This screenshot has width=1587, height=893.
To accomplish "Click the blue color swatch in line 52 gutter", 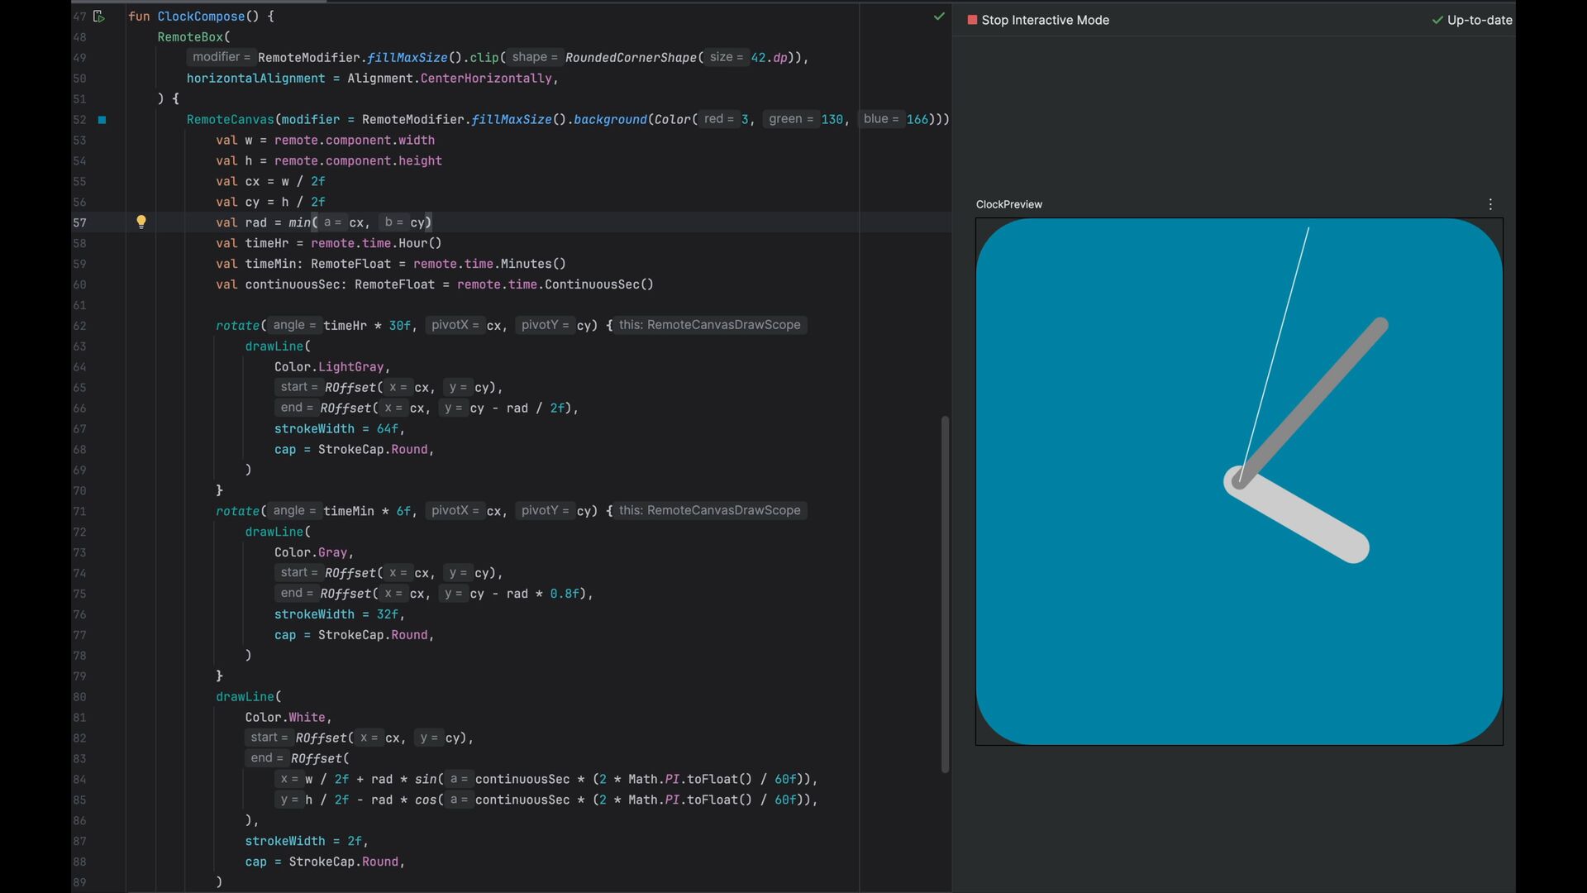I will [102, 120].
